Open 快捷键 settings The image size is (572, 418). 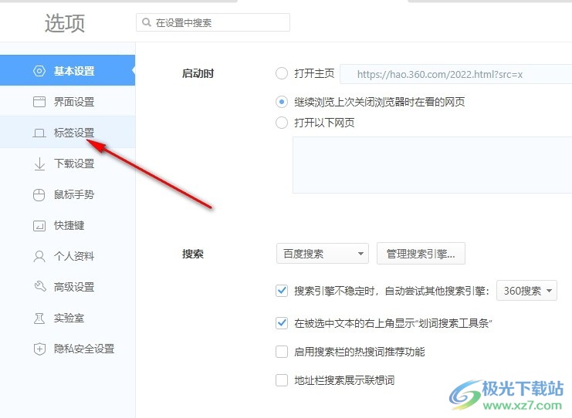pyautogui.click(x=67, y=226)
